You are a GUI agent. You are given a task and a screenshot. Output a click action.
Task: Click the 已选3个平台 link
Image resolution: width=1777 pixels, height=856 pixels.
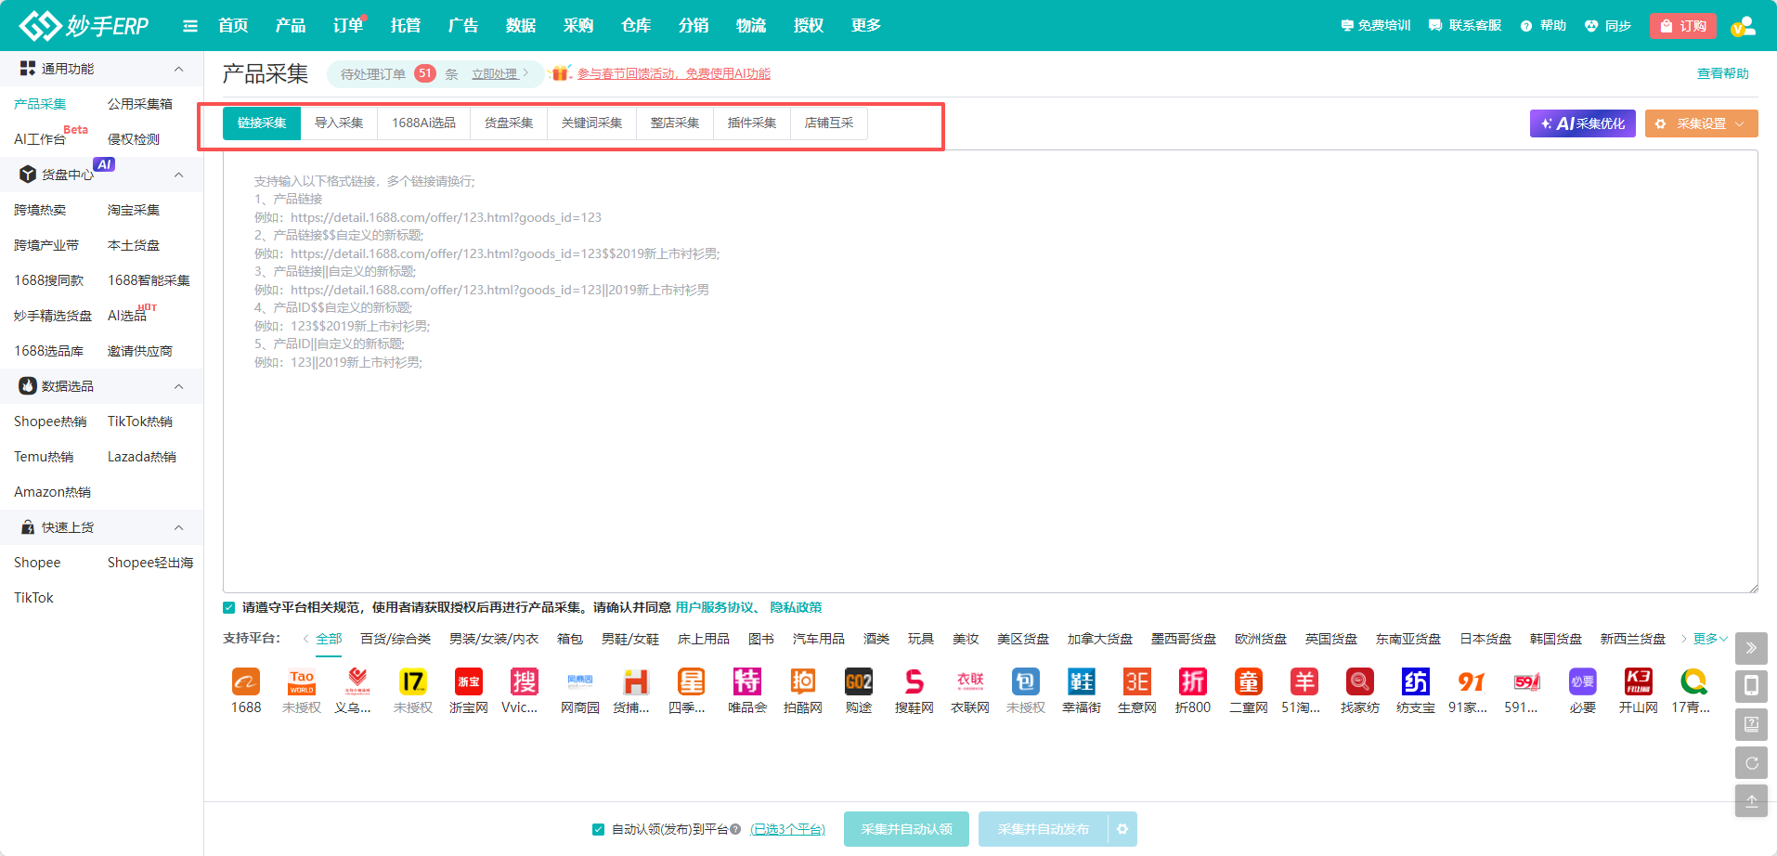point(787,830)
